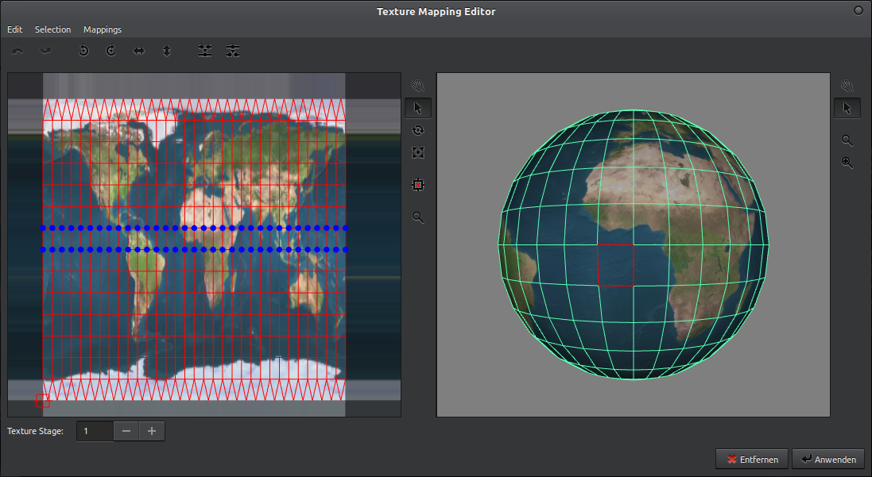Click the flip horizontally toolbar icon
Viewport: 872px width, 477px height.
pos(139,50)
